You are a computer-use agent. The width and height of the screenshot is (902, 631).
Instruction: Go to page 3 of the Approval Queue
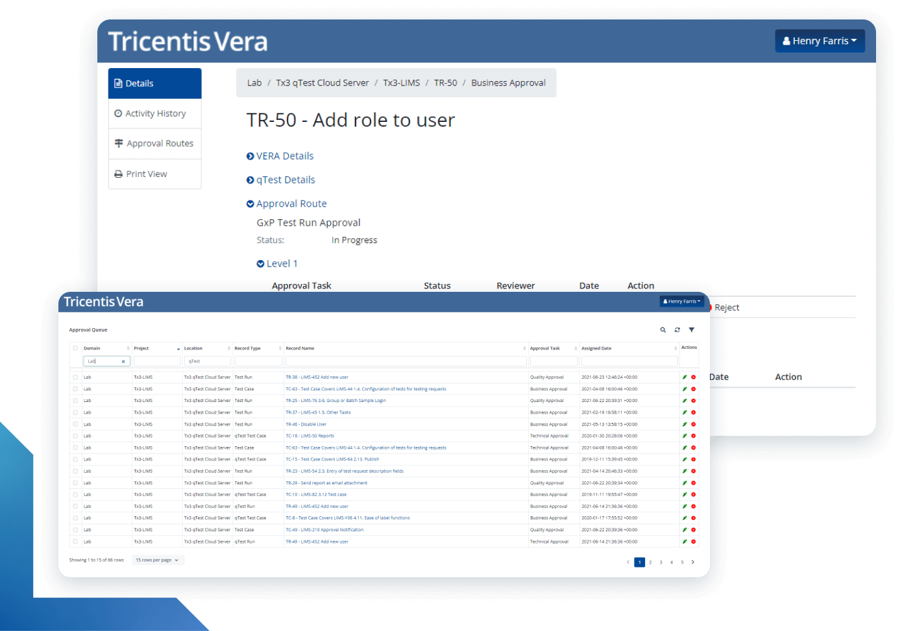point(660,562)
